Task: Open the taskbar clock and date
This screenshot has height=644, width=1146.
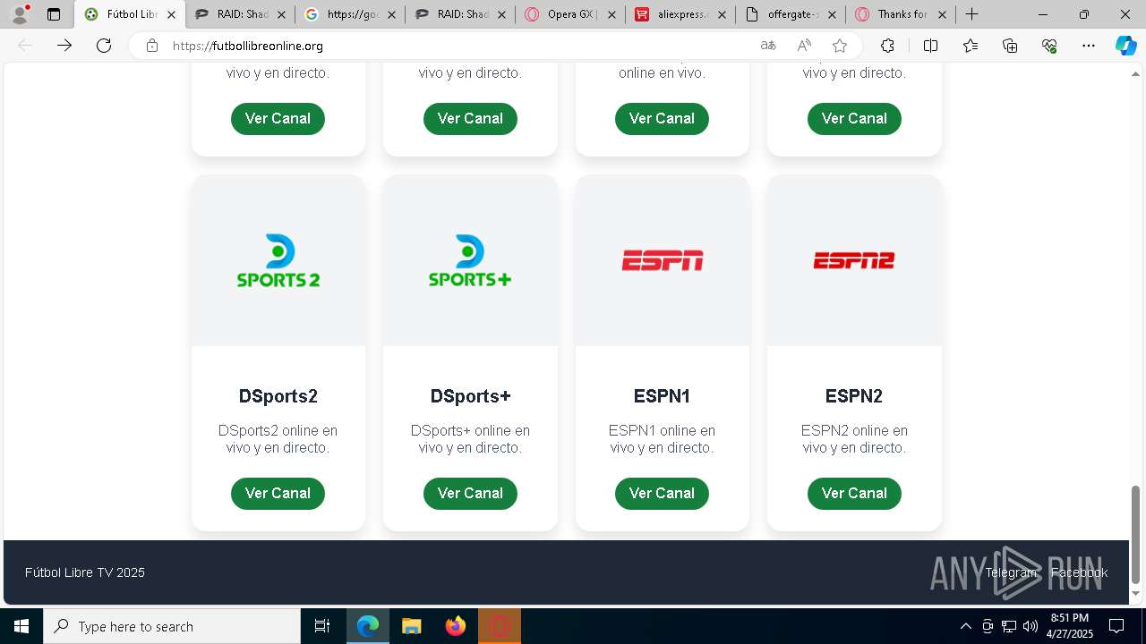Action: (x=1070, y=626)
